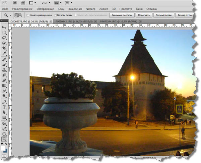
Task: Select the Clone Stamp tool
Action: coord(4,70)
